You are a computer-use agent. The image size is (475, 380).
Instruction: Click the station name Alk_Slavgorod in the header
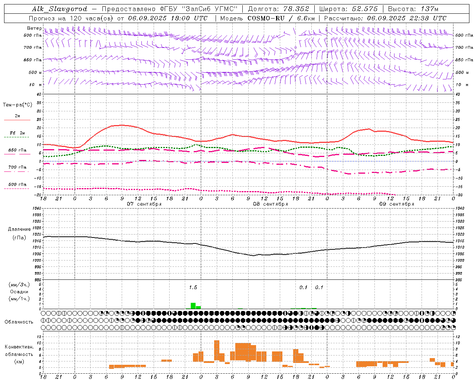click(x=60, y=9)
